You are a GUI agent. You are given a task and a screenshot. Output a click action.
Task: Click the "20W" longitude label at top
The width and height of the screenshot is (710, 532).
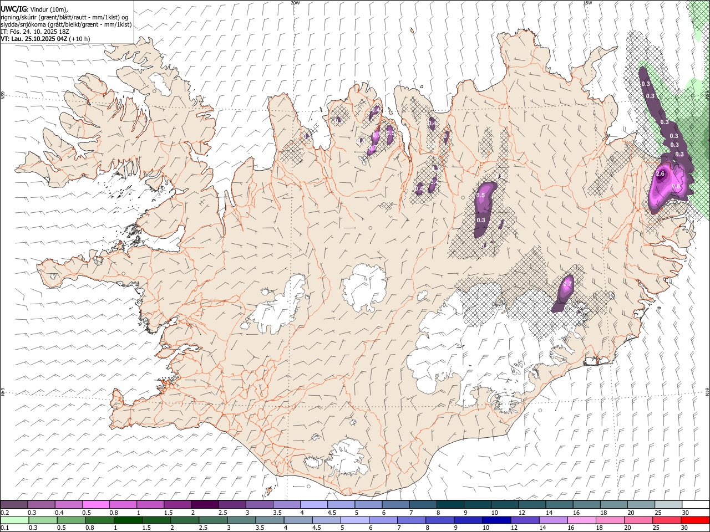point(295,3)
